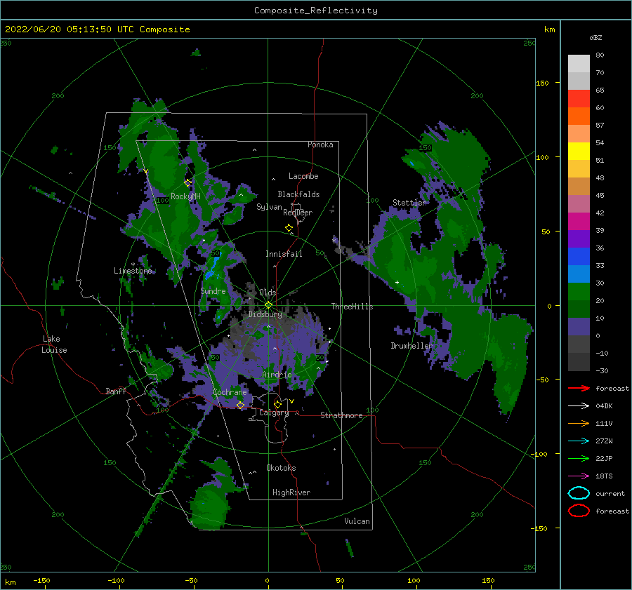This screenshot has height=590, width=632.
Task: Click the Lacombe city label
Action: (x=303, y=176)
